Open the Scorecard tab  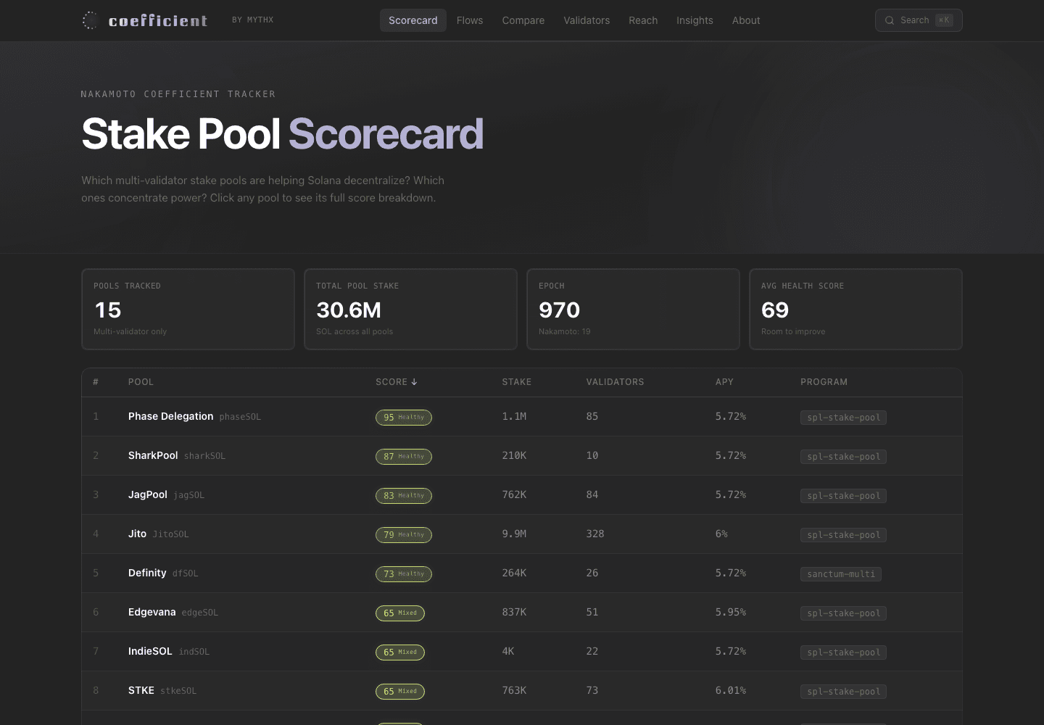point(413,20)
